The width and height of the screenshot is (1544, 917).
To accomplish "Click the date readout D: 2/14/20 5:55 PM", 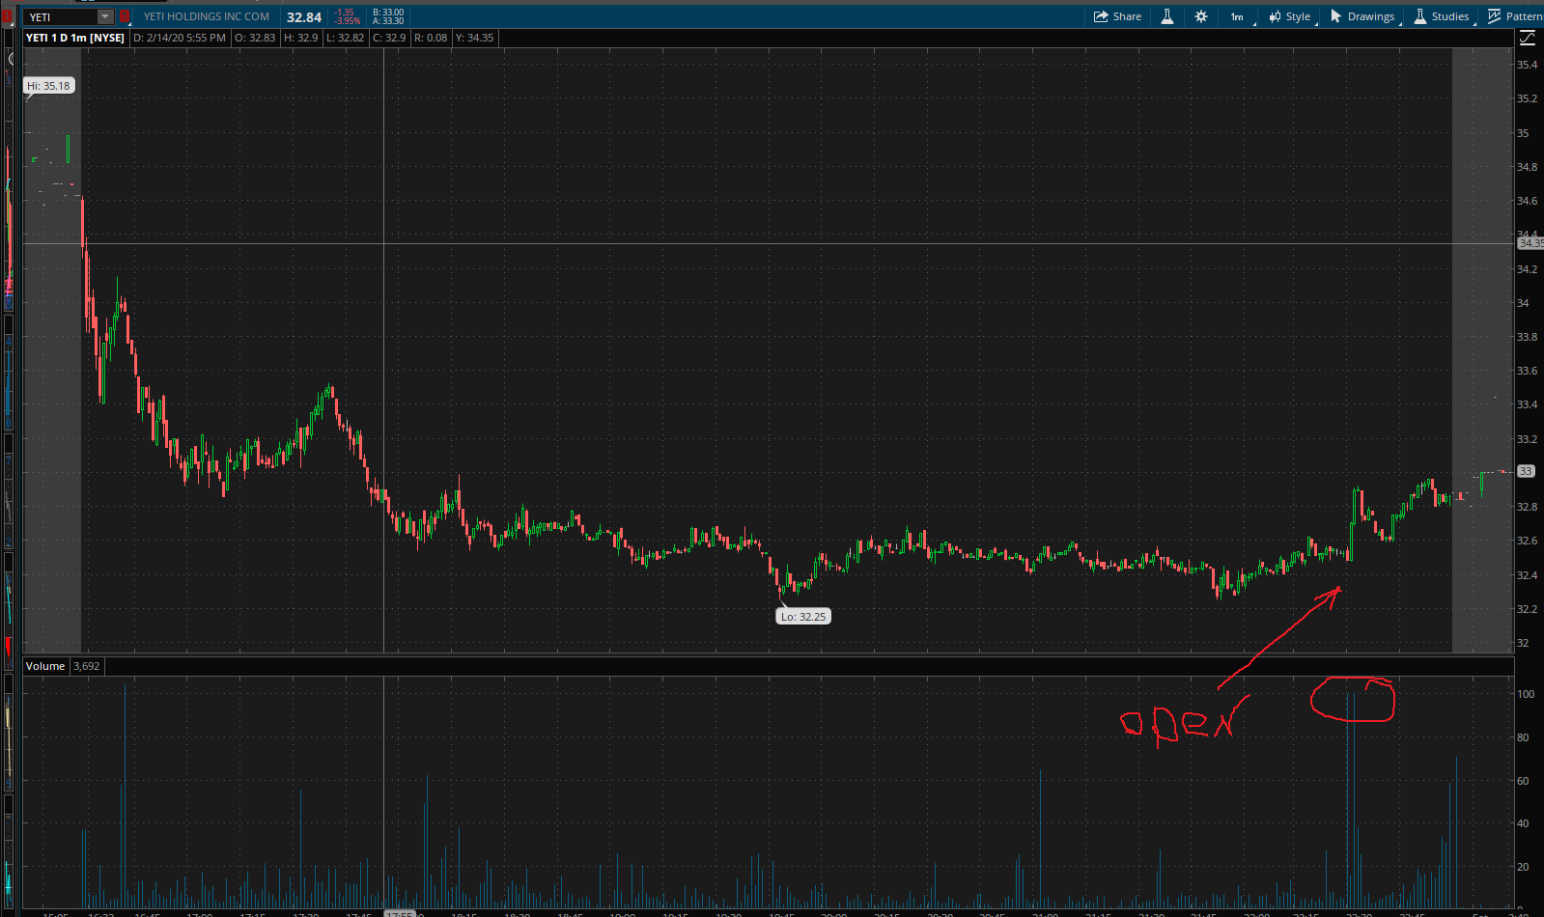I will tap(180, 38).
